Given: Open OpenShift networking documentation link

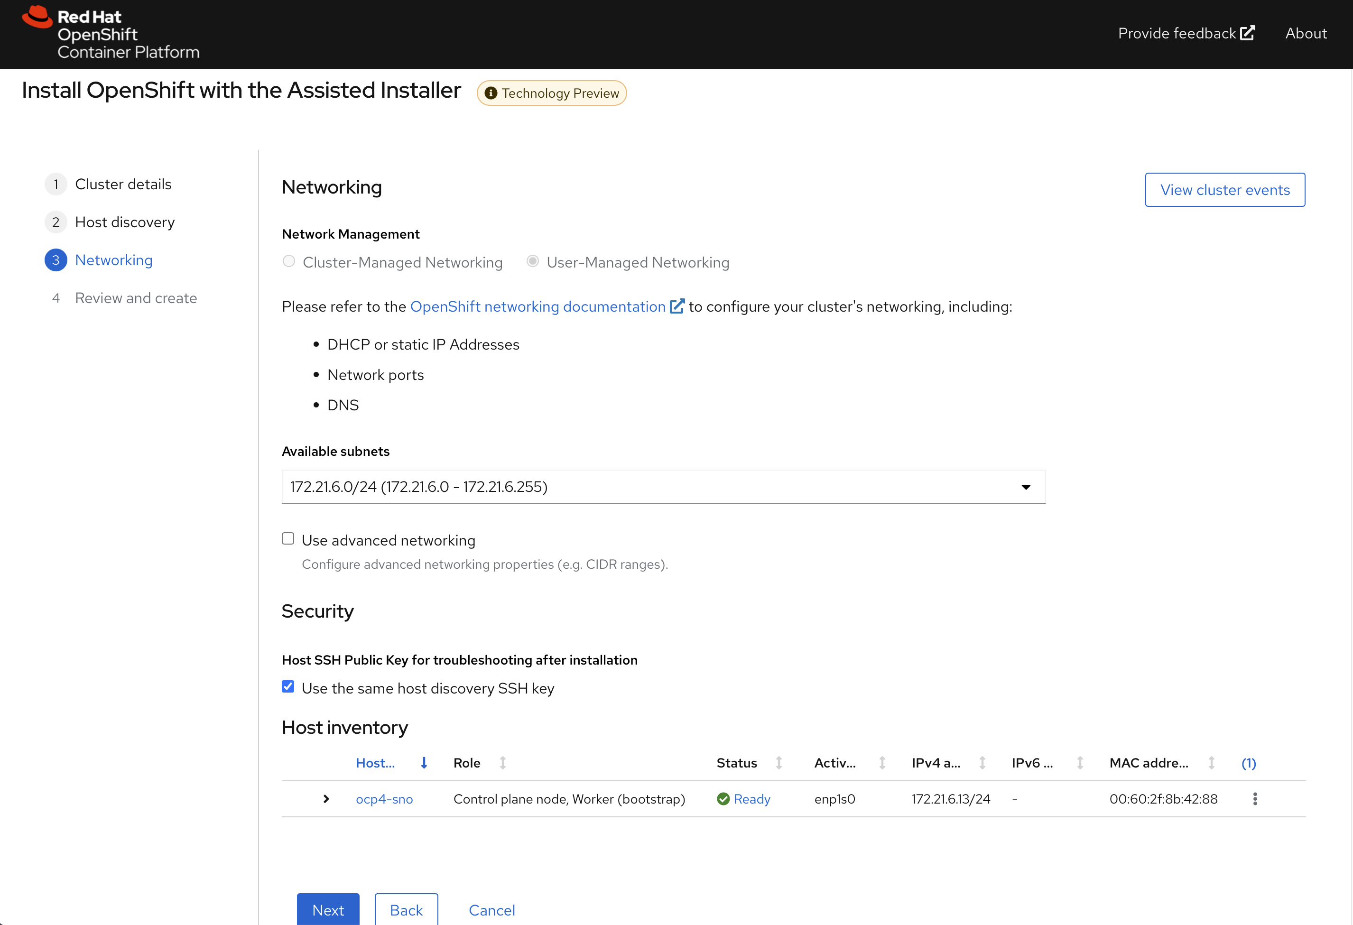Looking at the screenshot, I should (x=537, y=307).
